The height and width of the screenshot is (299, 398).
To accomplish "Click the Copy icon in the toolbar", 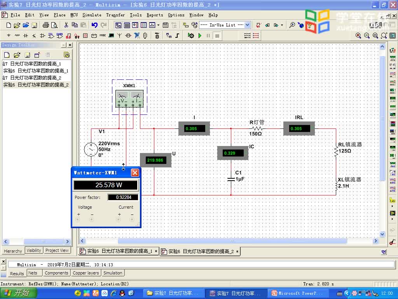I will coord(75,25).
